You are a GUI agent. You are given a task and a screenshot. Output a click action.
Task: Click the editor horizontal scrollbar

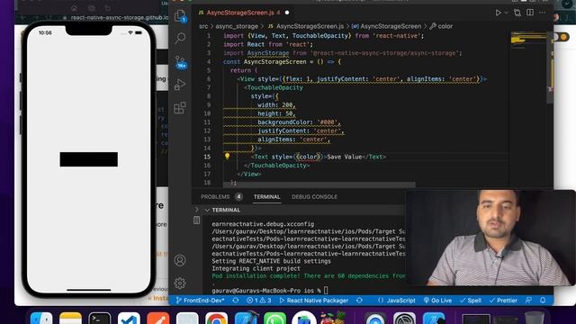click(319, 184)
